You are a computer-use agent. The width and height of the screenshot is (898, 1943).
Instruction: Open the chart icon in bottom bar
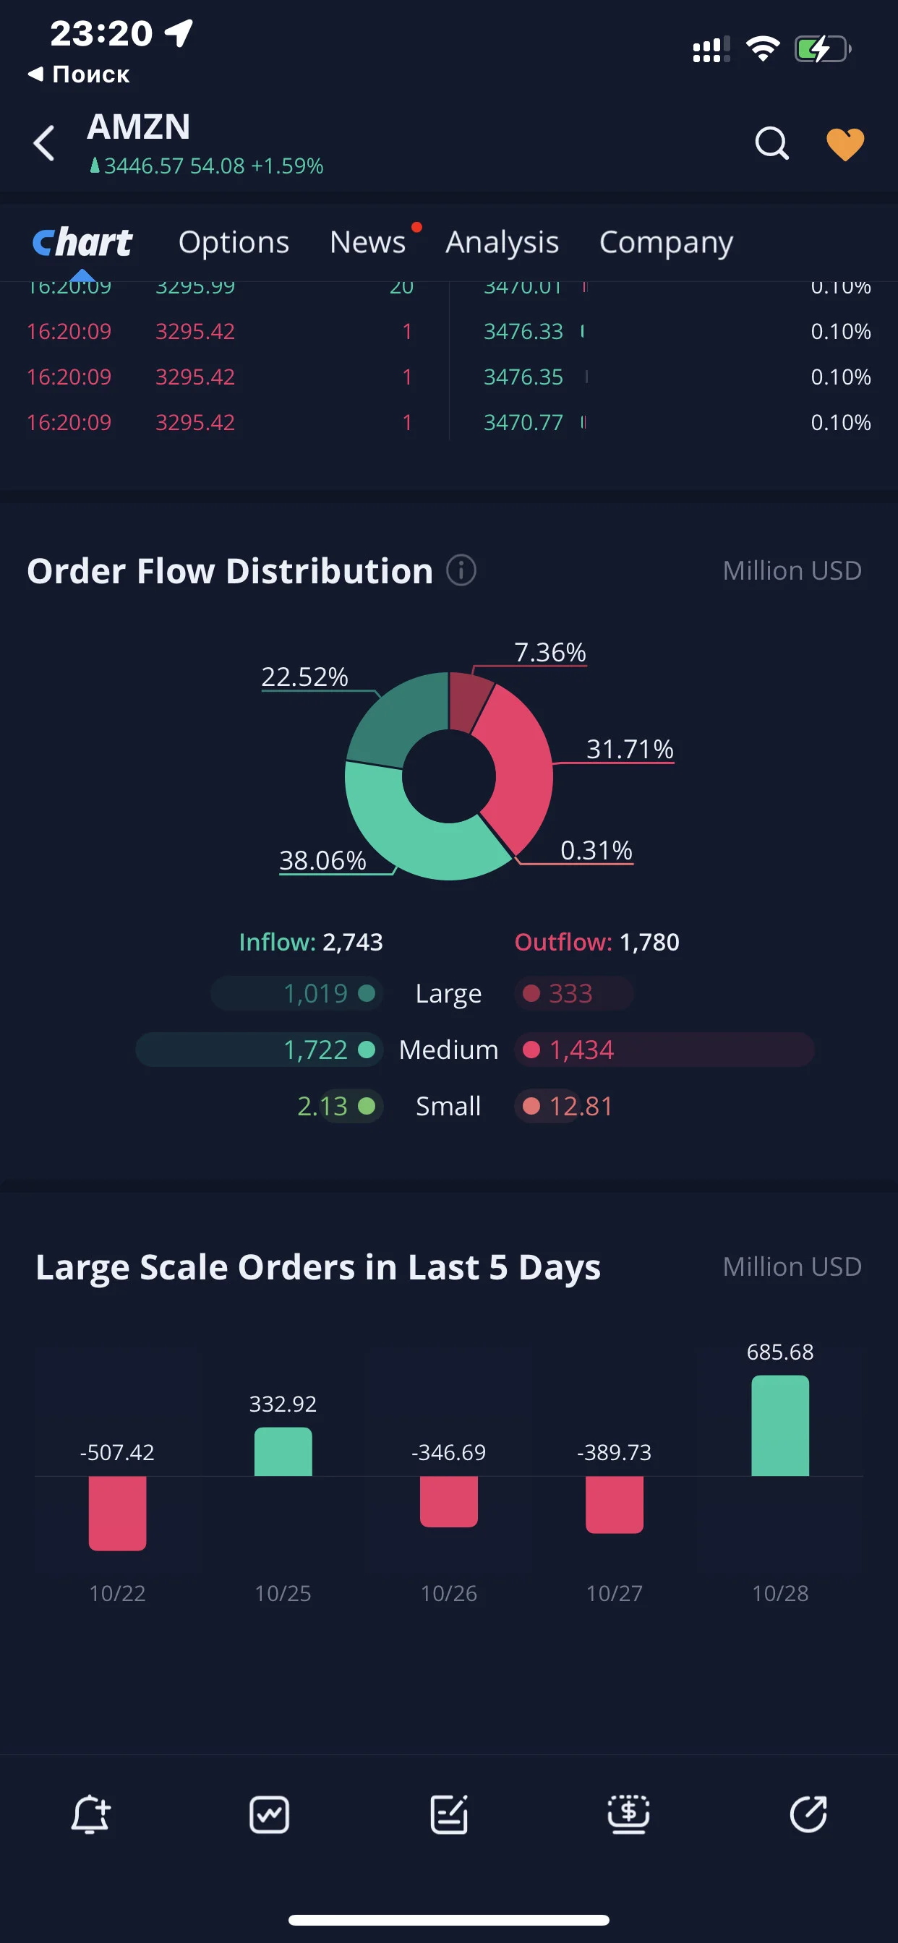(x=270, y=1814)
